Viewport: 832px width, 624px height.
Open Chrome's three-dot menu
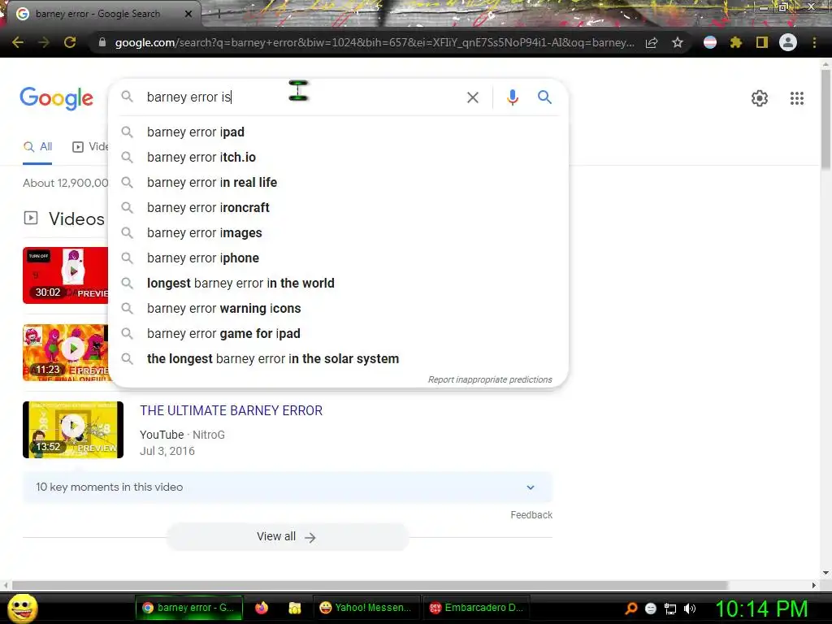814,42
